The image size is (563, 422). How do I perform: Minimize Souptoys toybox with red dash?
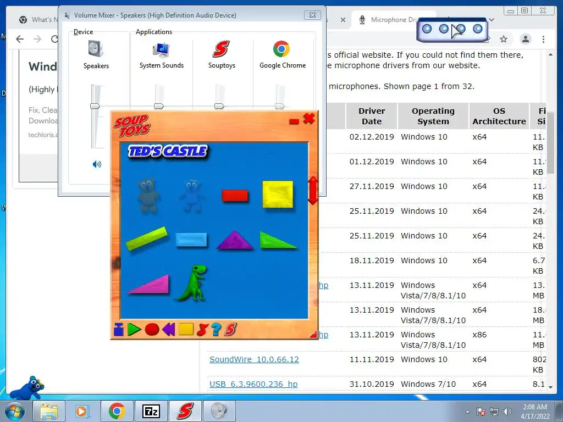[294, 121]
